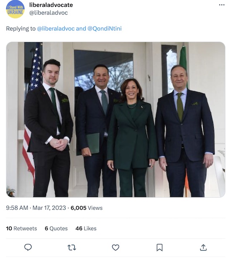Viewport: 231px width, 259px height.
Task: Open the liberaladvocate display name profile
Action: 51,5
